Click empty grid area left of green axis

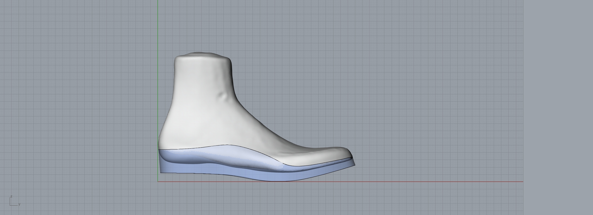pyautogui.click(x=81, y=94)
